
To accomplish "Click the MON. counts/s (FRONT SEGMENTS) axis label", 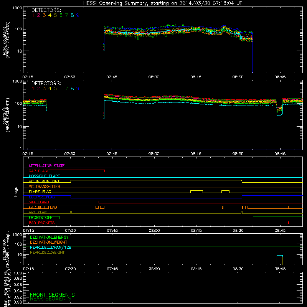I will [x=6, y=40].
